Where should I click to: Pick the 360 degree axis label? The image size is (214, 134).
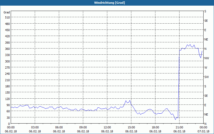pyautogui.click(x=7, y=49)
